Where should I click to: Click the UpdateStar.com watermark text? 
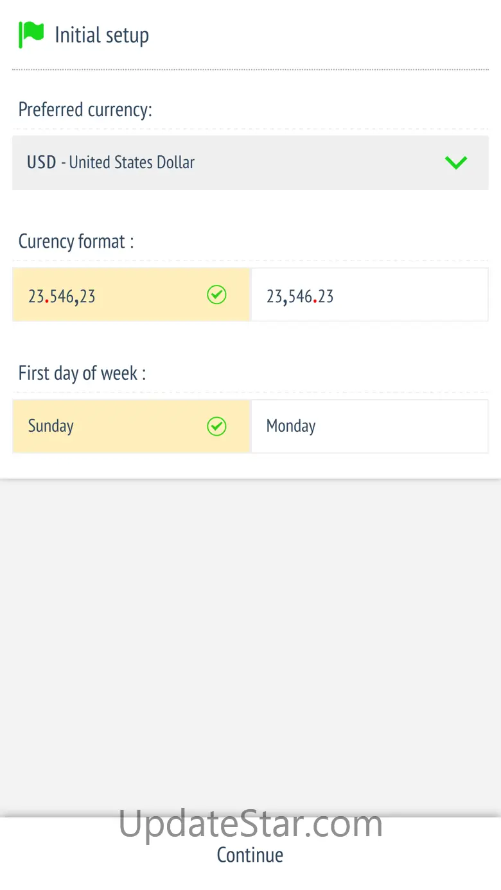[250, 824]
